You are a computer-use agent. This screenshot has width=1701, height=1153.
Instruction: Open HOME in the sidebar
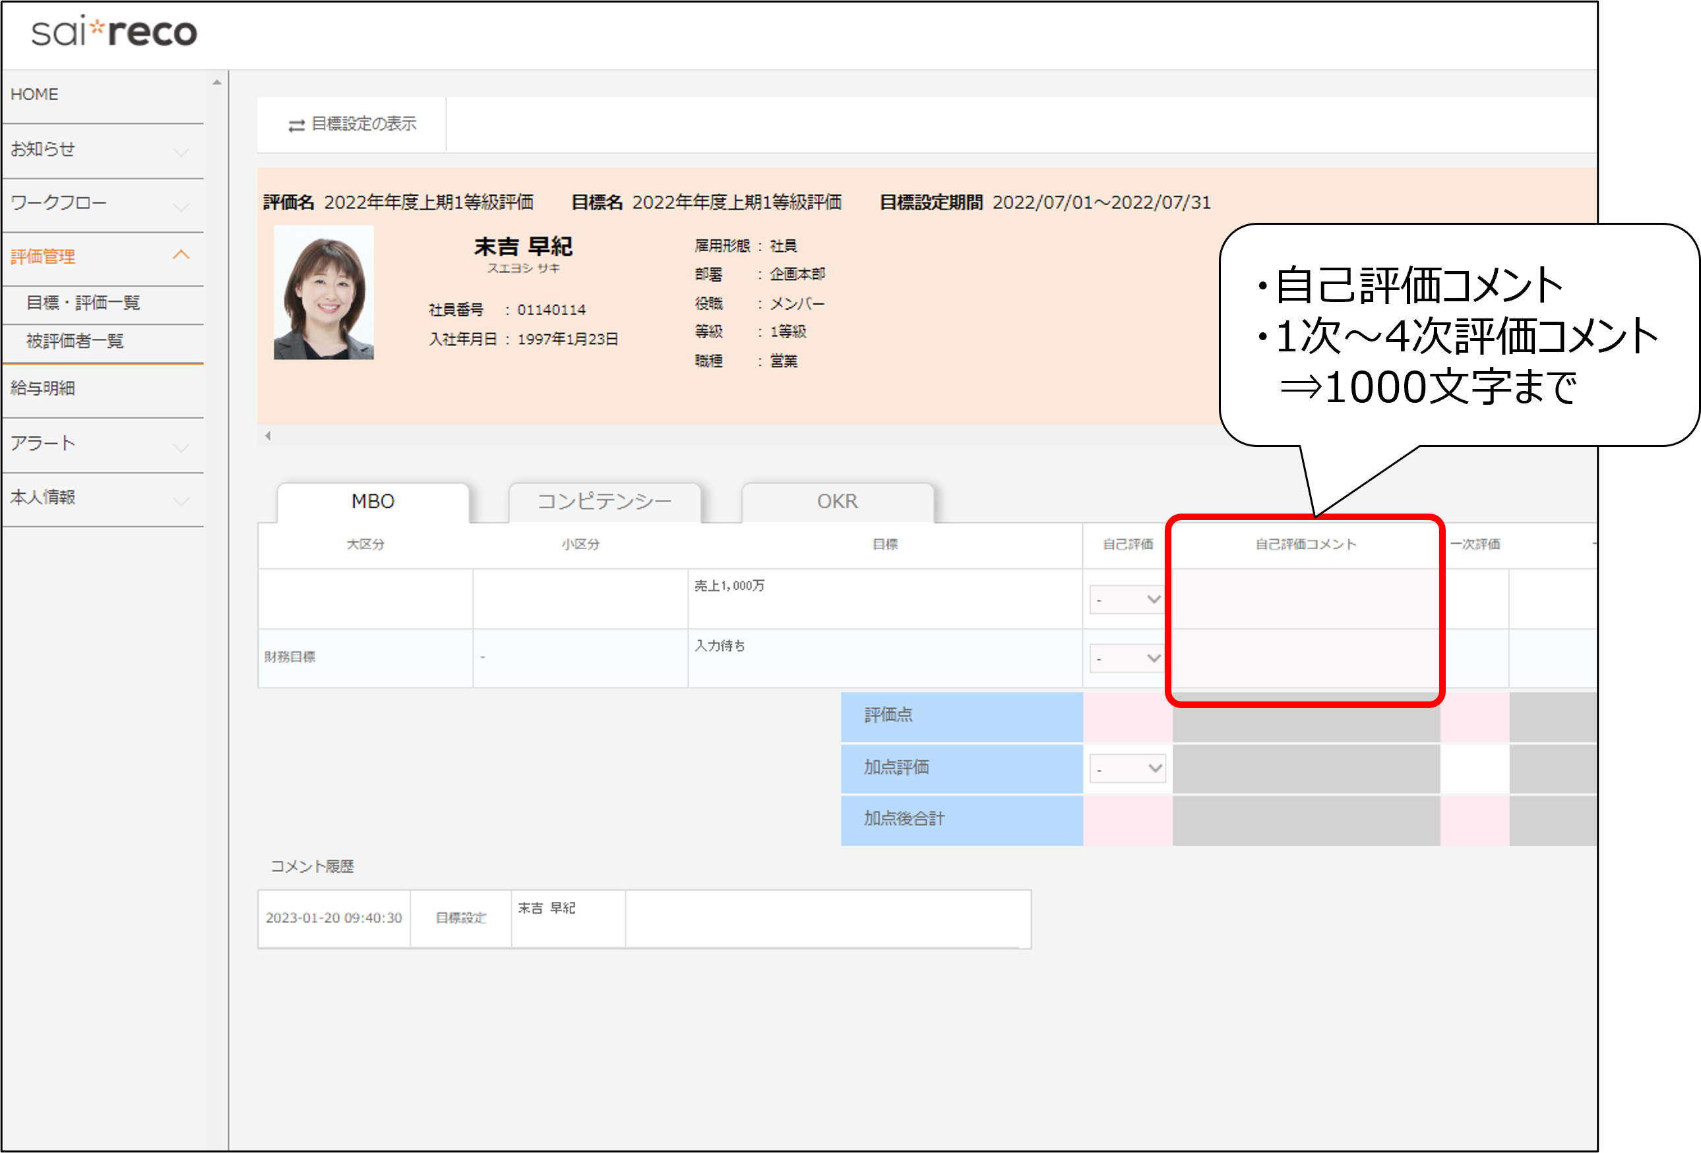click(x=34, y=94)
